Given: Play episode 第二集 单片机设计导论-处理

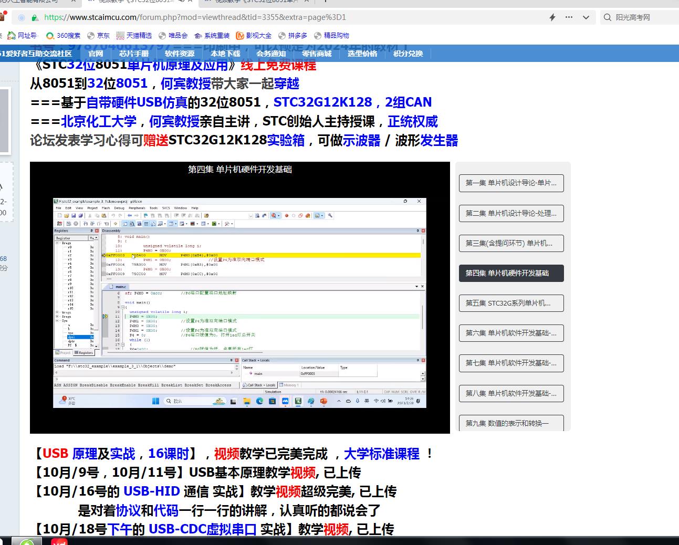Looking at the screenshot, I should (511, 213).
